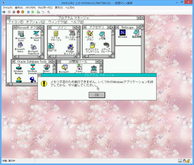This screenshot has width=194, height=165.
Task: Send Ctrl+Alt+Del using the toolbar icon
Action: point(4,12)
